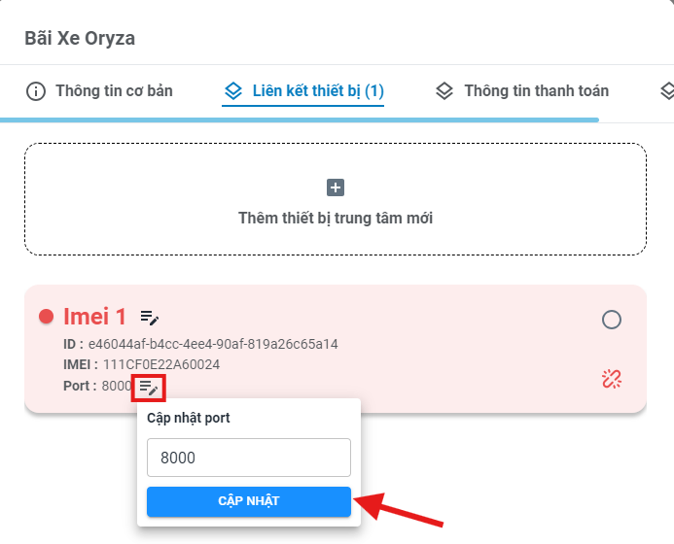The image size is (674, 544).
Task: Click the device ID text e46044af
Action: 213,344
